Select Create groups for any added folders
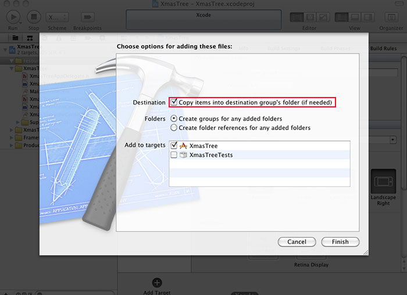This screenshot has height=295, width=407. click(174, 118)
